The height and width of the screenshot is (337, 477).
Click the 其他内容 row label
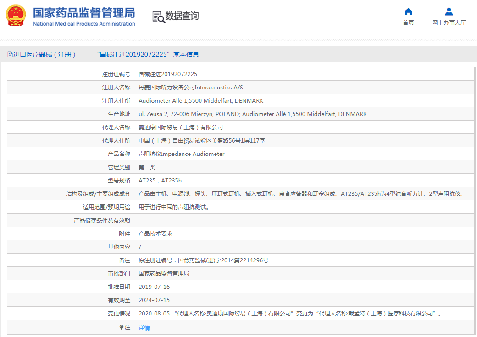coord(119,247)
